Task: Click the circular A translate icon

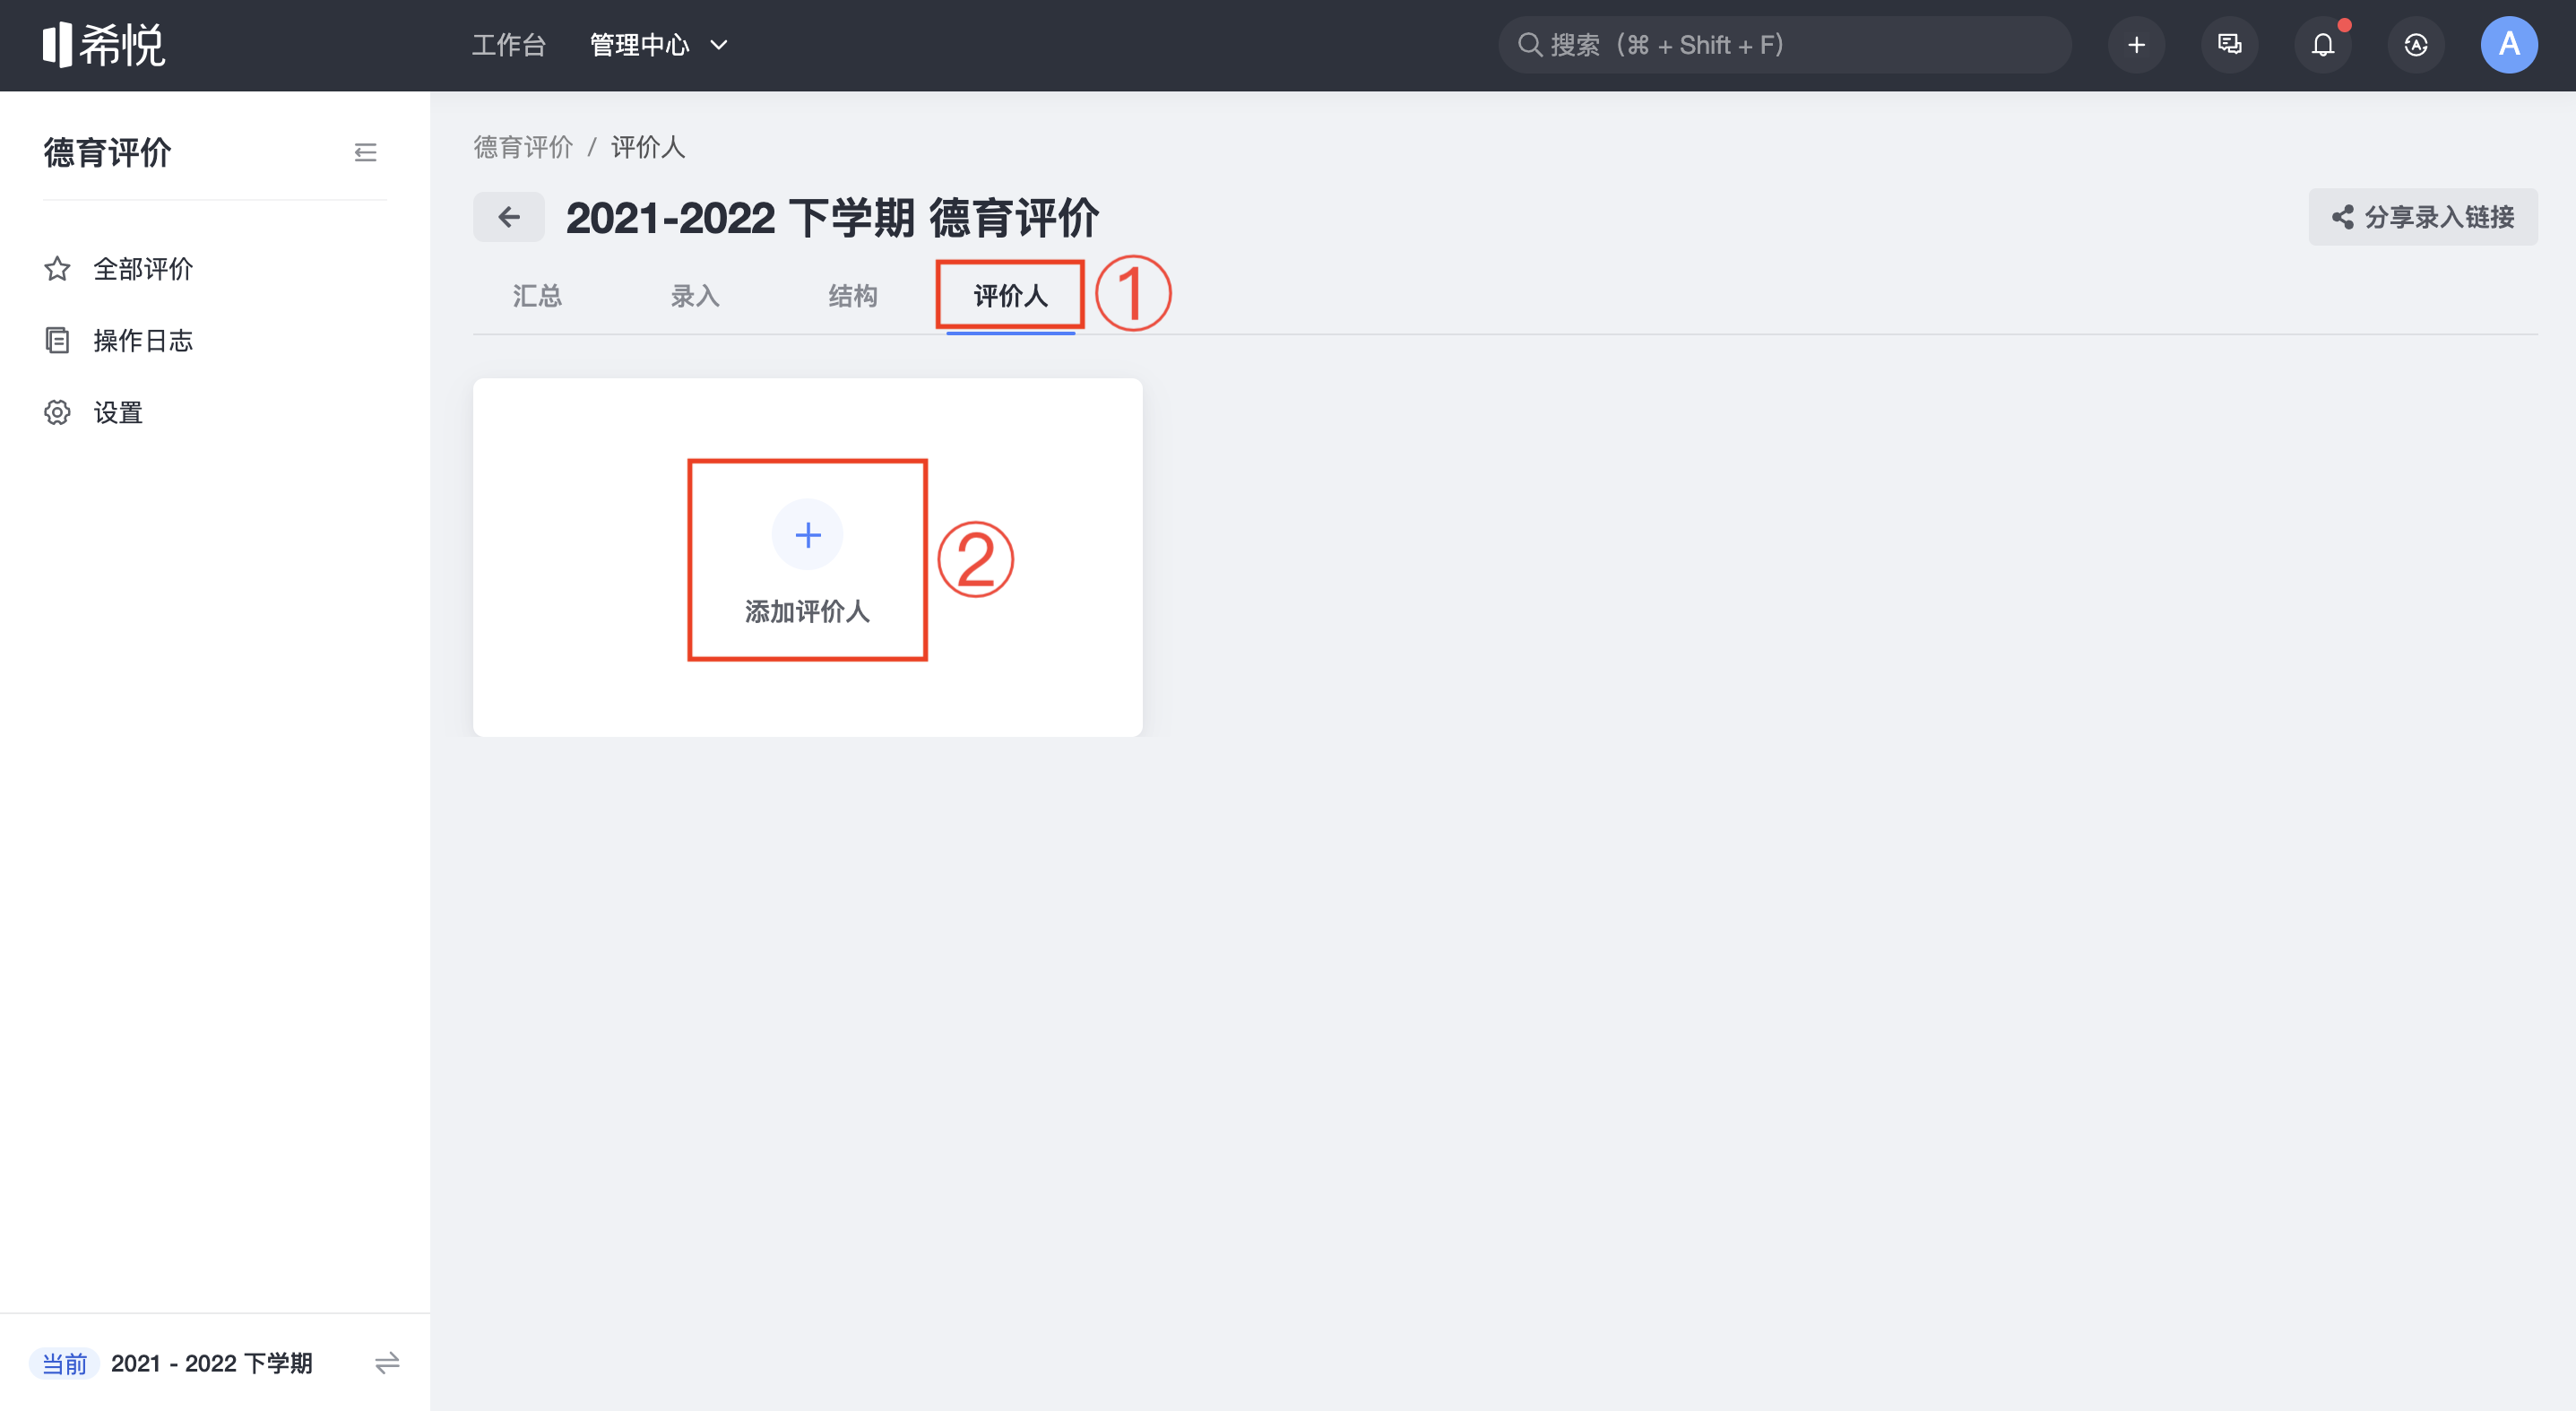Action: point(2416,45)
